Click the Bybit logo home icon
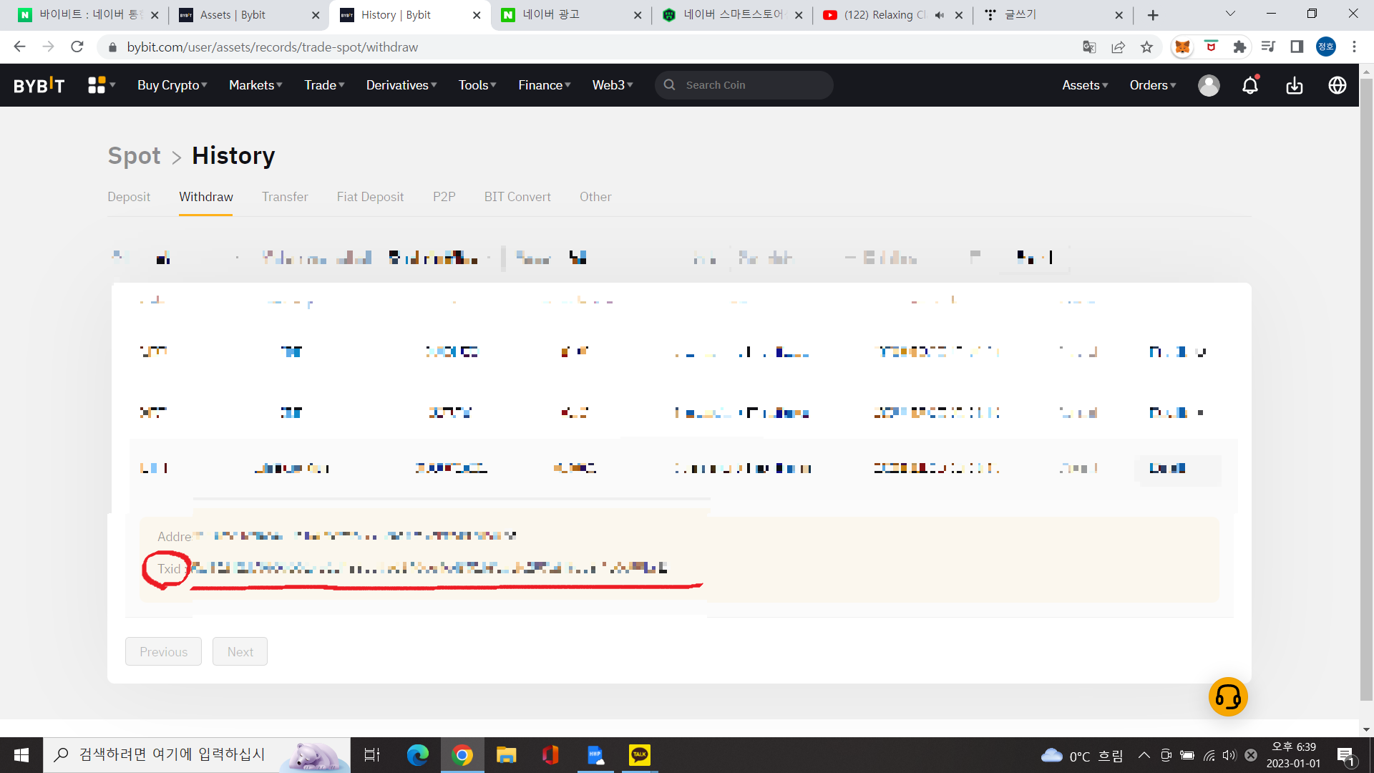Image resolution: width=1374 pixels, height=773 pixels. coord(38,85)
